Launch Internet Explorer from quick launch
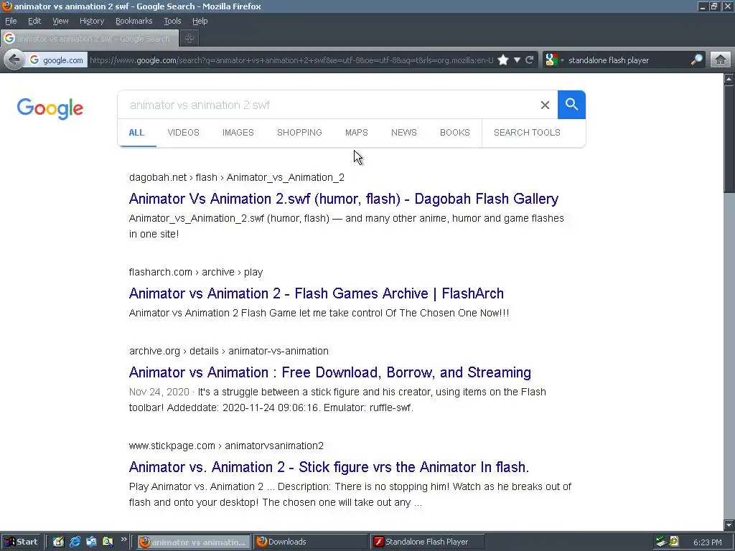Viewport: 735px width, 551px height. (75, 542)
